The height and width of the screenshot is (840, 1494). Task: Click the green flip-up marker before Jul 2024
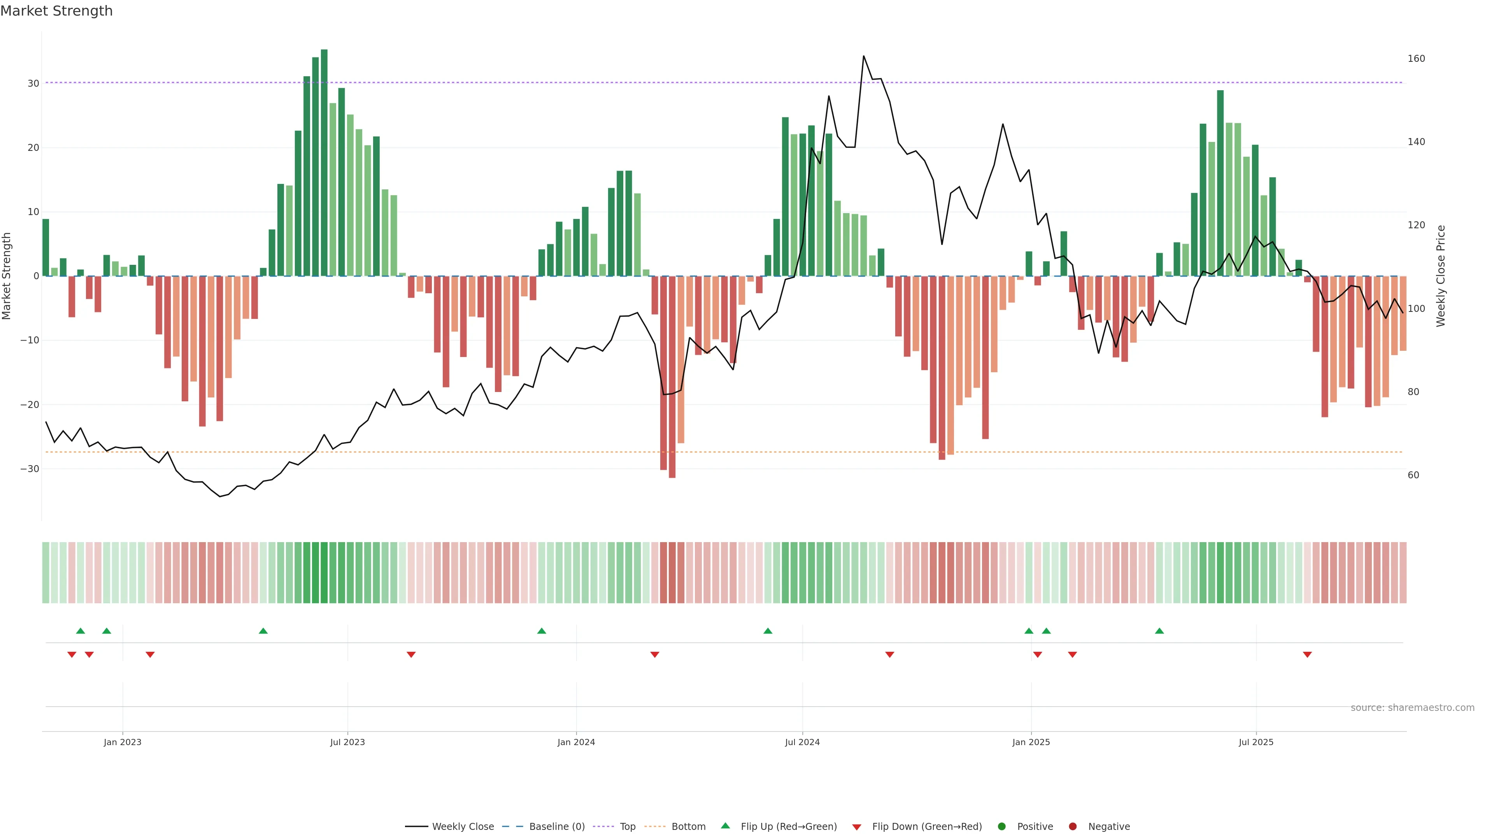click(768, 631)
